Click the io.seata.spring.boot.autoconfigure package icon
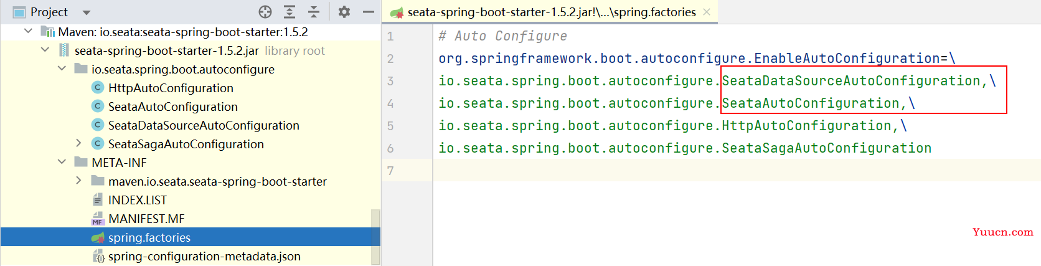This screenshot has width=1041, height=266. click(x=81, y=69)
